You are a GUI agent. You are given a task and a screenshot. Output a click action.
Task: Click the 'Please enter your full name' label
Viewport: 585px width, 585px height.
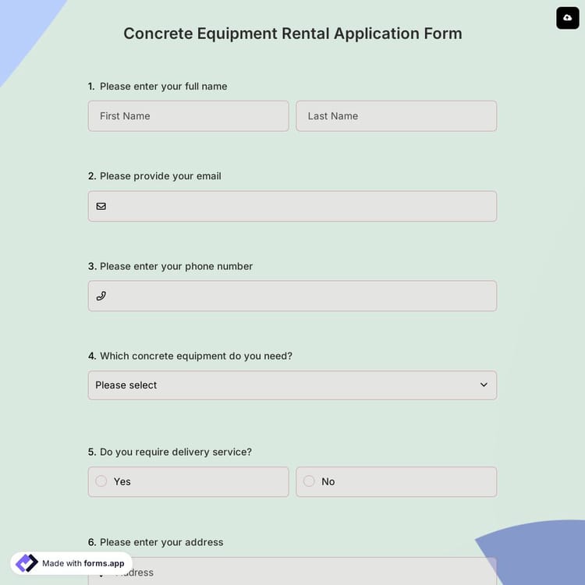pos(163,87)
